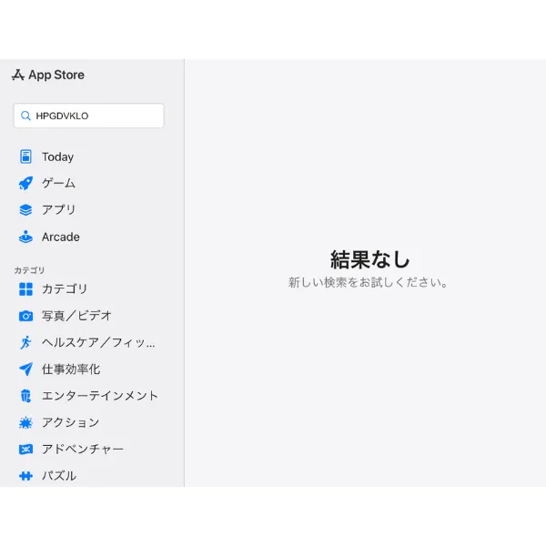Click the camera icon for 写真／ビデオ

point(25,316)
